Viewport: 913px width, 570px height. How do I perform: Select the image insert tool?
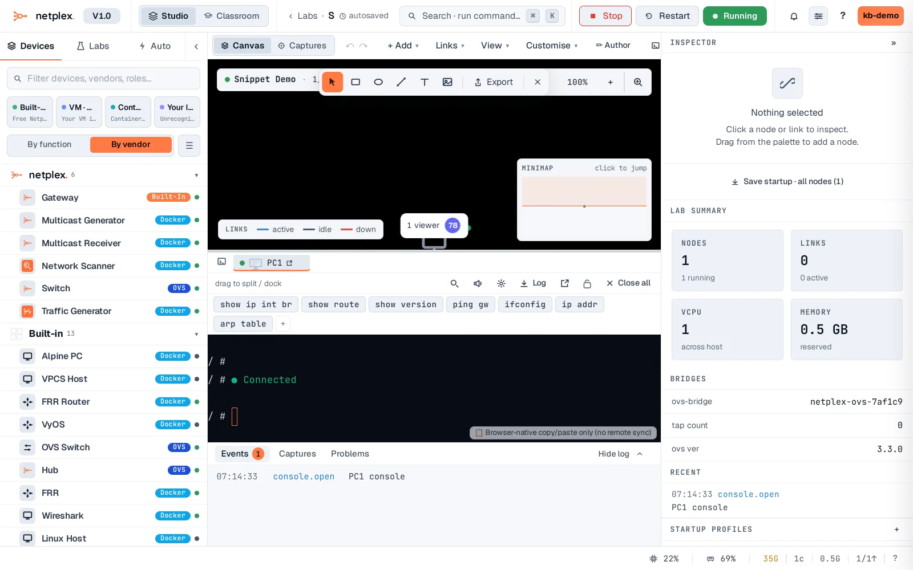[x=447, y=82]
